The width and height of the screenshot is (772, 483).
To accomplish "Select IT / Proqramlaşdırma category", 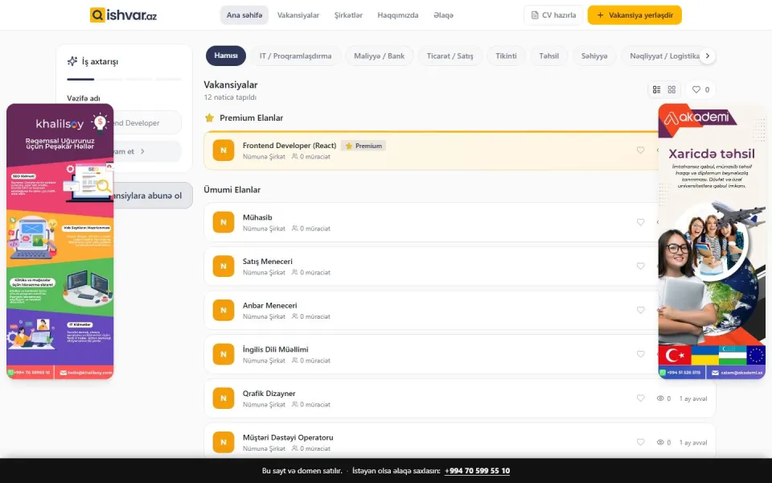I will tap(295, 56).
